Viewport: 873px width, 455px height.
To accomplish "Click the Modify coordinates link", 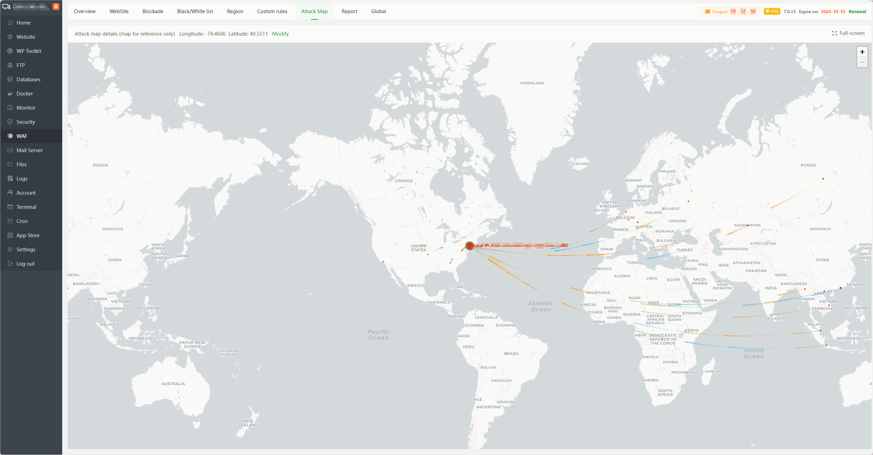I will pos(280,34).
